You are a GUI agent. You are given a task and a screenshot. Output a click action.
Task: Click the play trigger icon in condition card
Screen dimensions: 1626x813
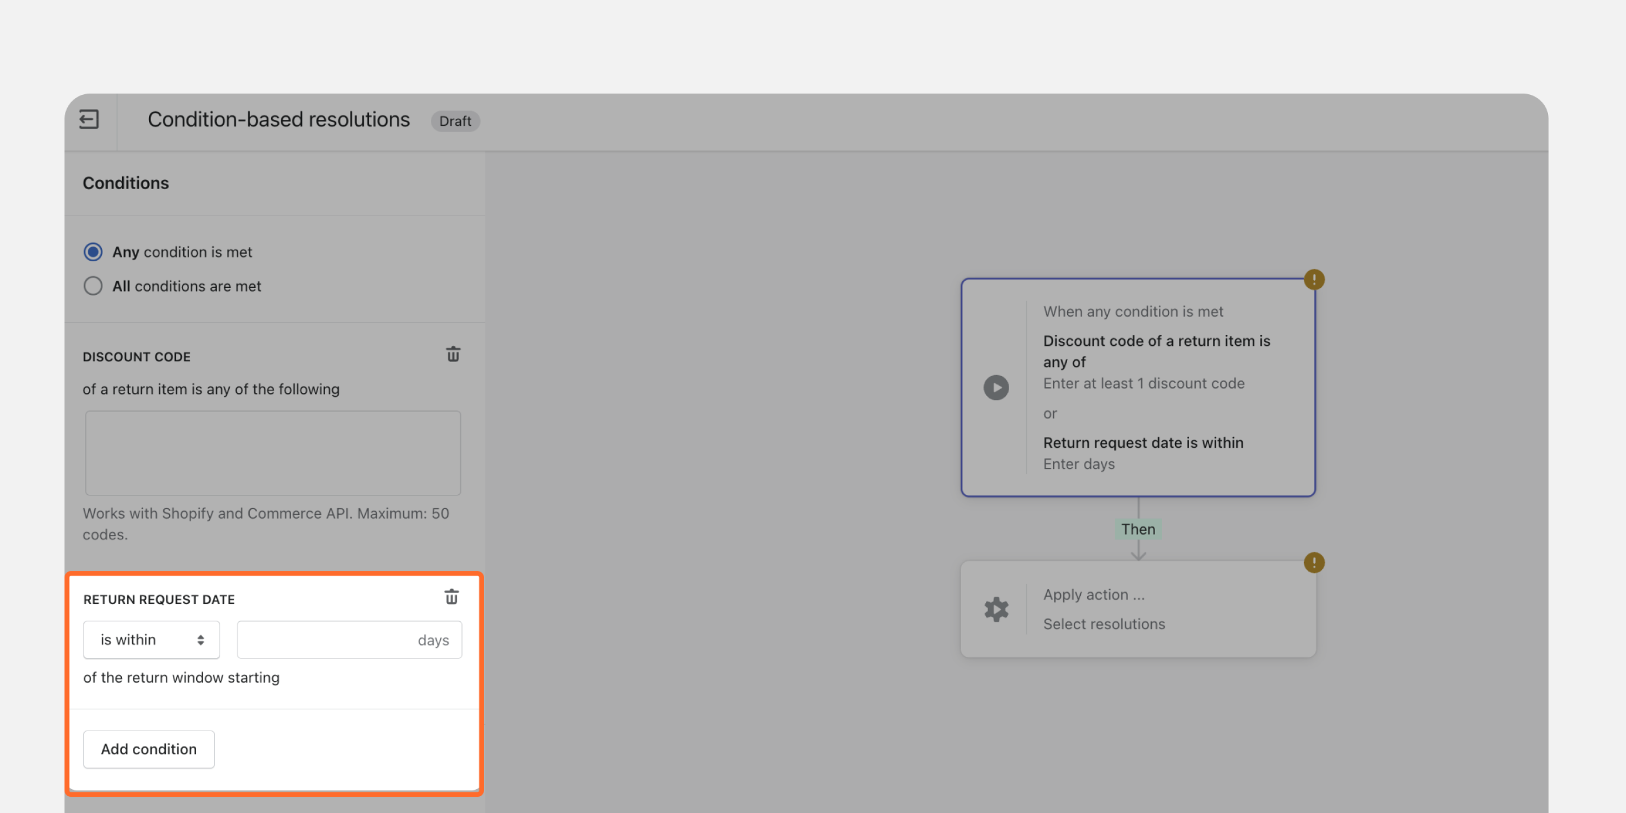[x=996, y=388]
